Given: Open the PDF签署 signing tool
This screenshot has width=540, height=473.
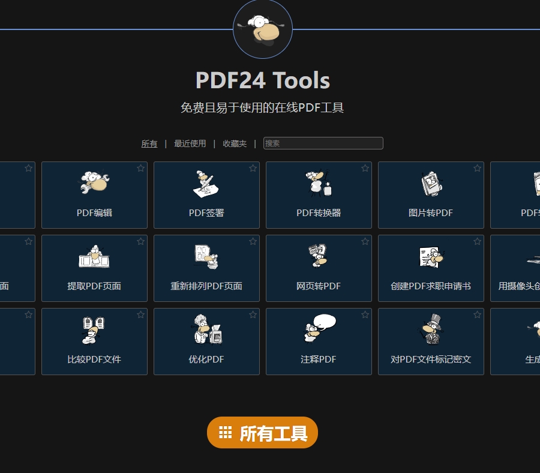Looking at the screenshot, I should 206,195.
